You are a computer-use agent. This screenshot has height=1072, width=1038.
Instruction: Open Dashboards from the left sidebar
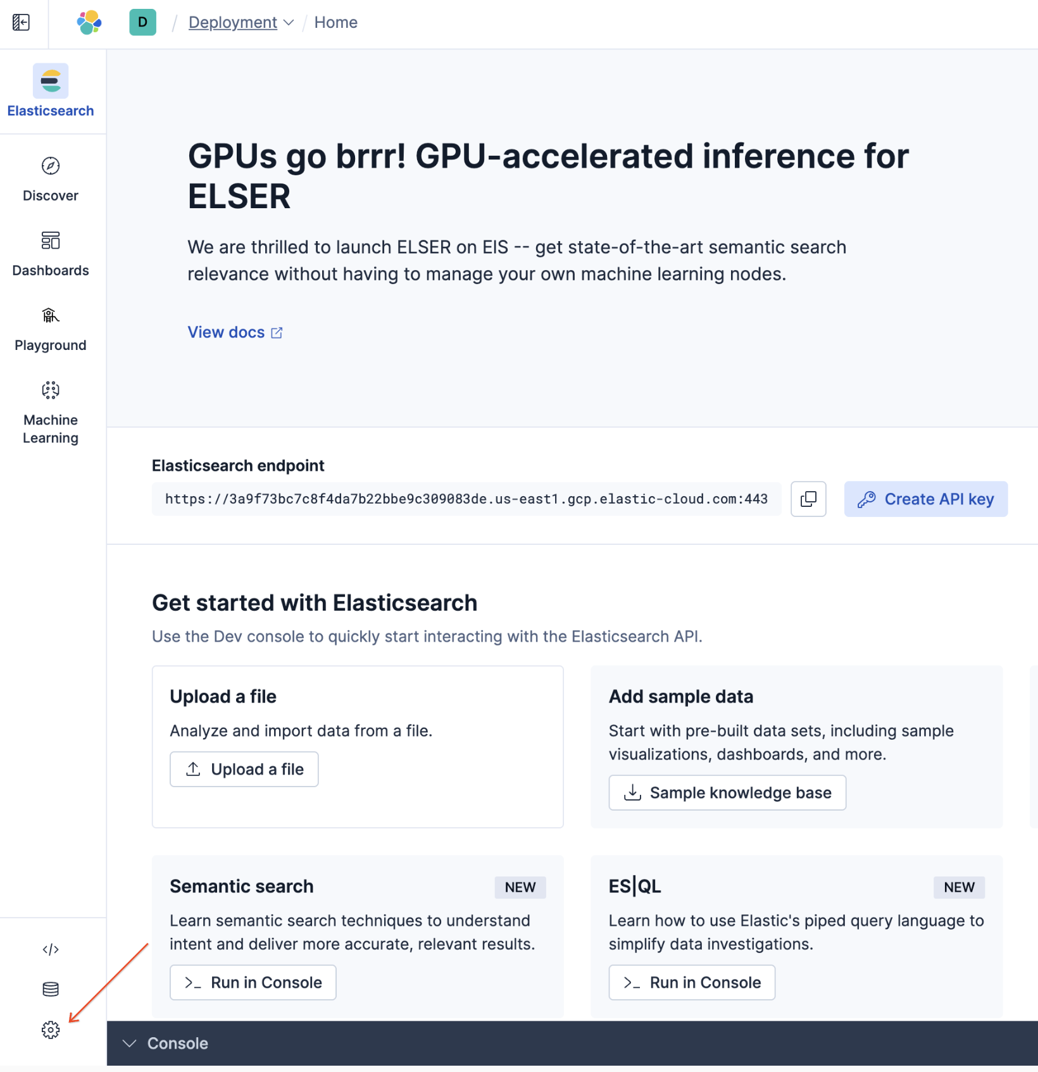coord(50,240)
